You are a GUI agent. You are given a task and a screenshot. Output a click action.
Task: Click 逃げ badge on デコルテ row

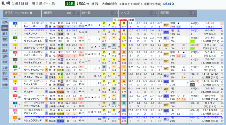[x=166, y=89]
